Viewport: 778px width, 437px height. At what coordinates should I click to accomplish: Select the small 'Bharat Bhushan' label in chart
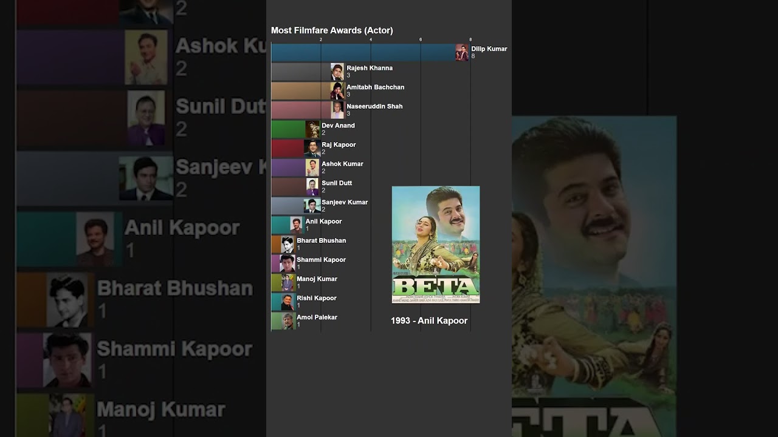coord(322,240)
